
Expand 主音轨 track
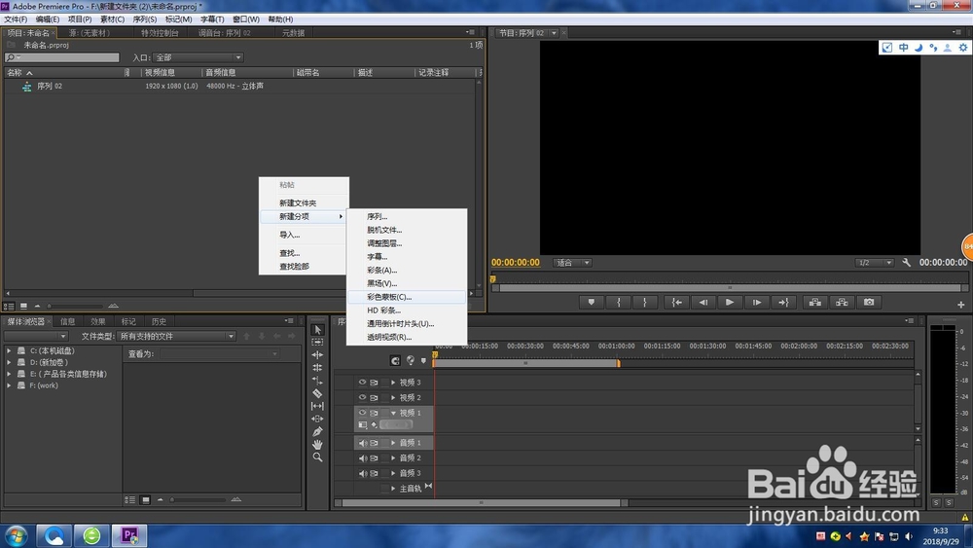(x=393, y=489)
